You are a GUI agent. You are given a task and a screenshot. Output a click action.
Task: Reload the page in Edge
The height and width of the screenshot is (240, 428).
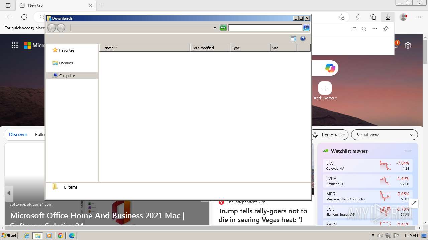[24, 17]
